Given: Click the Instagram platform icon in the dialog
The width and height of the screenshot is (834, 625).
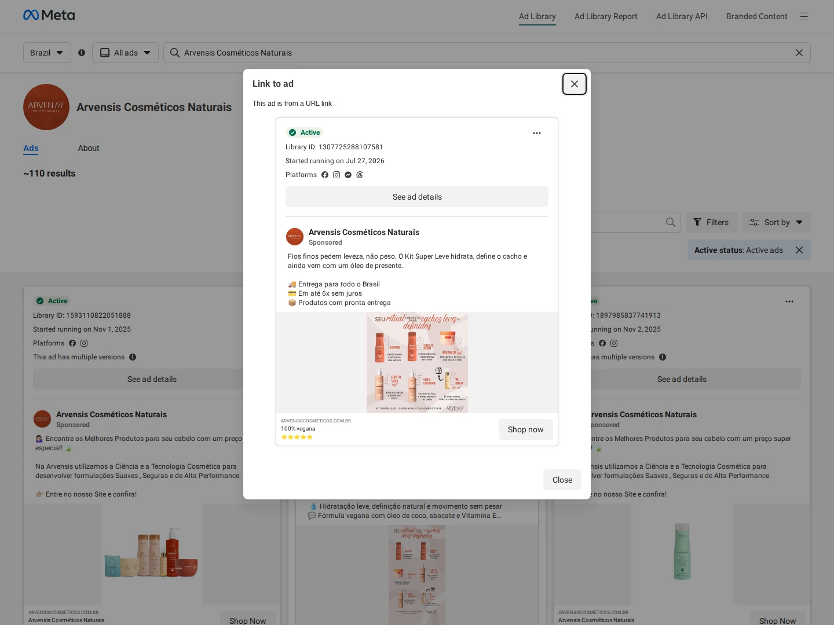Looking at the screenshot, I should coord(336,175).
